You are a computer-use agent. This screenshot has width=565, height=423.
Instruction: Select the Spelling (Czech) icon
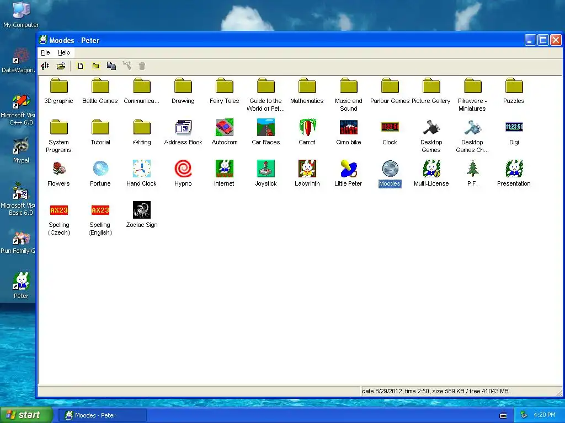pos(58,210)
